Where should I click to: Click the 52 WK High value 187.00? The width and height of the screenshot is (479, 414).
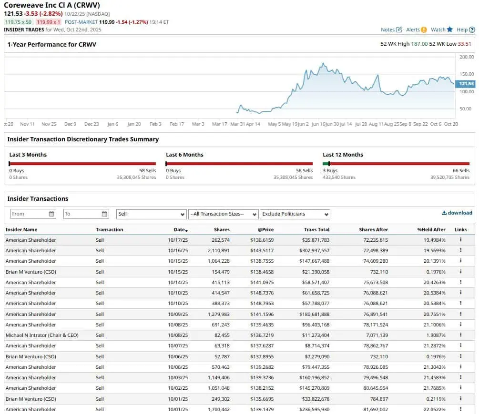pos(419,43)
